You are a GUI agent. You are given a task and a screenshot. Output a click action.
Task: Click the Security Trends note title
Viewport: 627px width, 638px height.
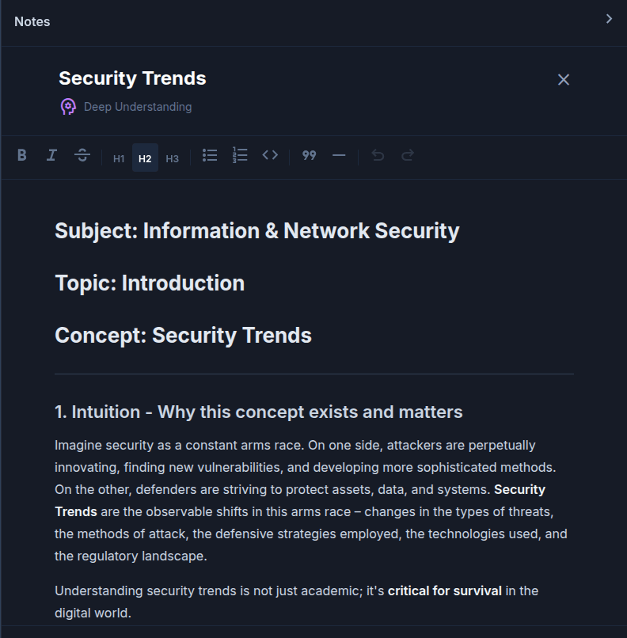[x=132, y=78]
